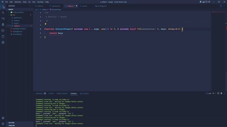Expand the Timeline section

point(20,126)
